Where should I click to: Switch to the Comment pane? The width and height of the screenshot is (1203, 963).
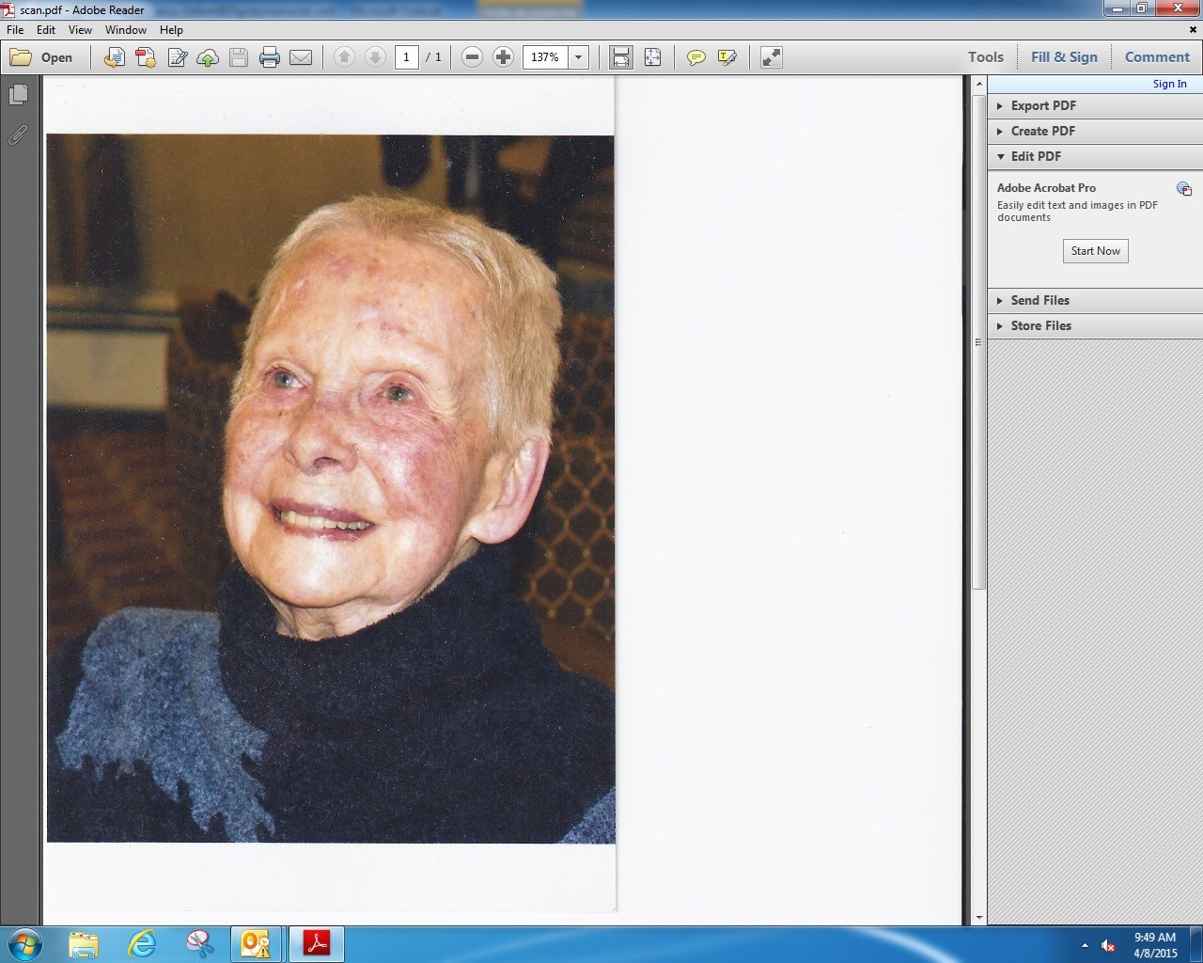point(1157,56)
